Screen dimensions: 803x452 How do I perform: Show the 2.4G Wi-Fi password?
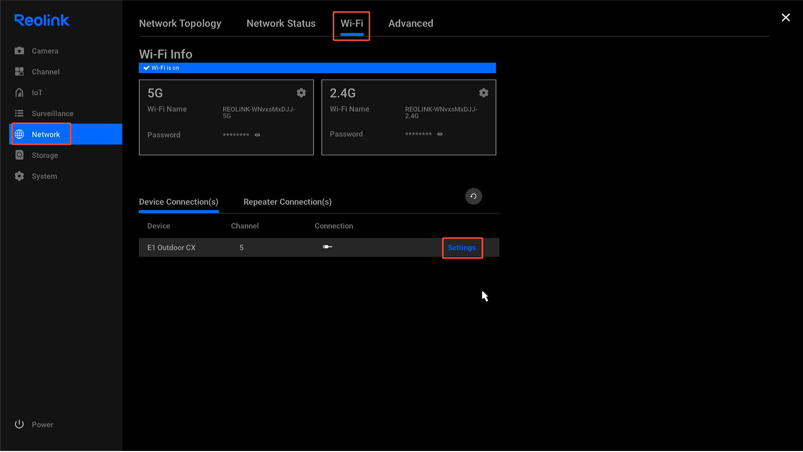[x=439, y=134]
